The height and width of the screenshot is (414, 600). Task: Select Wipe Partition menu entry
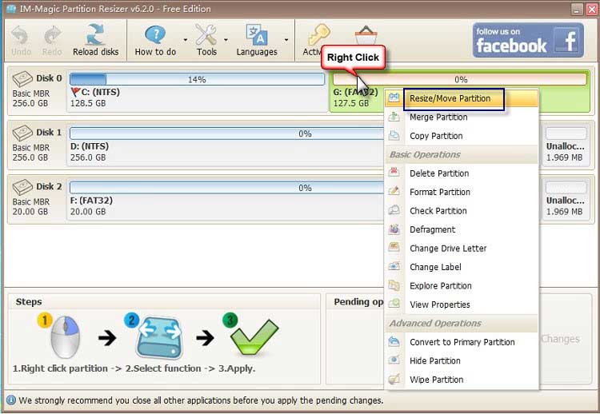click(462, 379)
